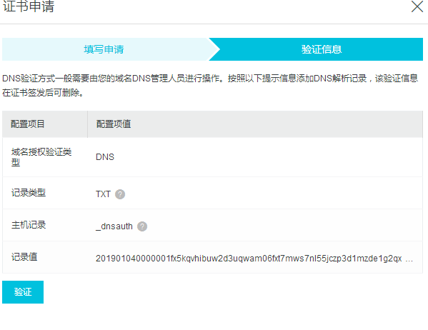This screenshot has width=428, height=330.
Task: Close the 证书申请 dialog
Action: [x=417, y=6]
